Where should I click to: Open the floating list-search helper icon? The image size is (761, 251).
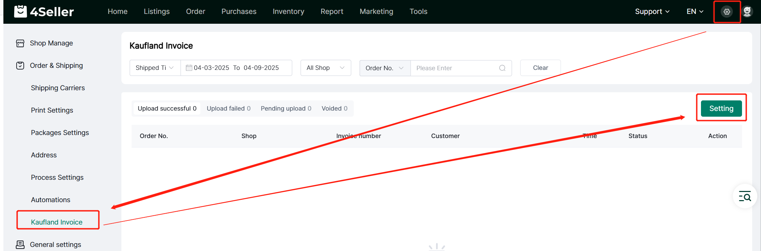(x=745, y=196)
